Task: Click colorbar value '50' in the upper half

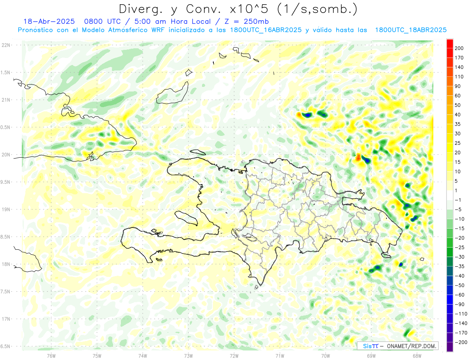Action: tap(458, 105)
